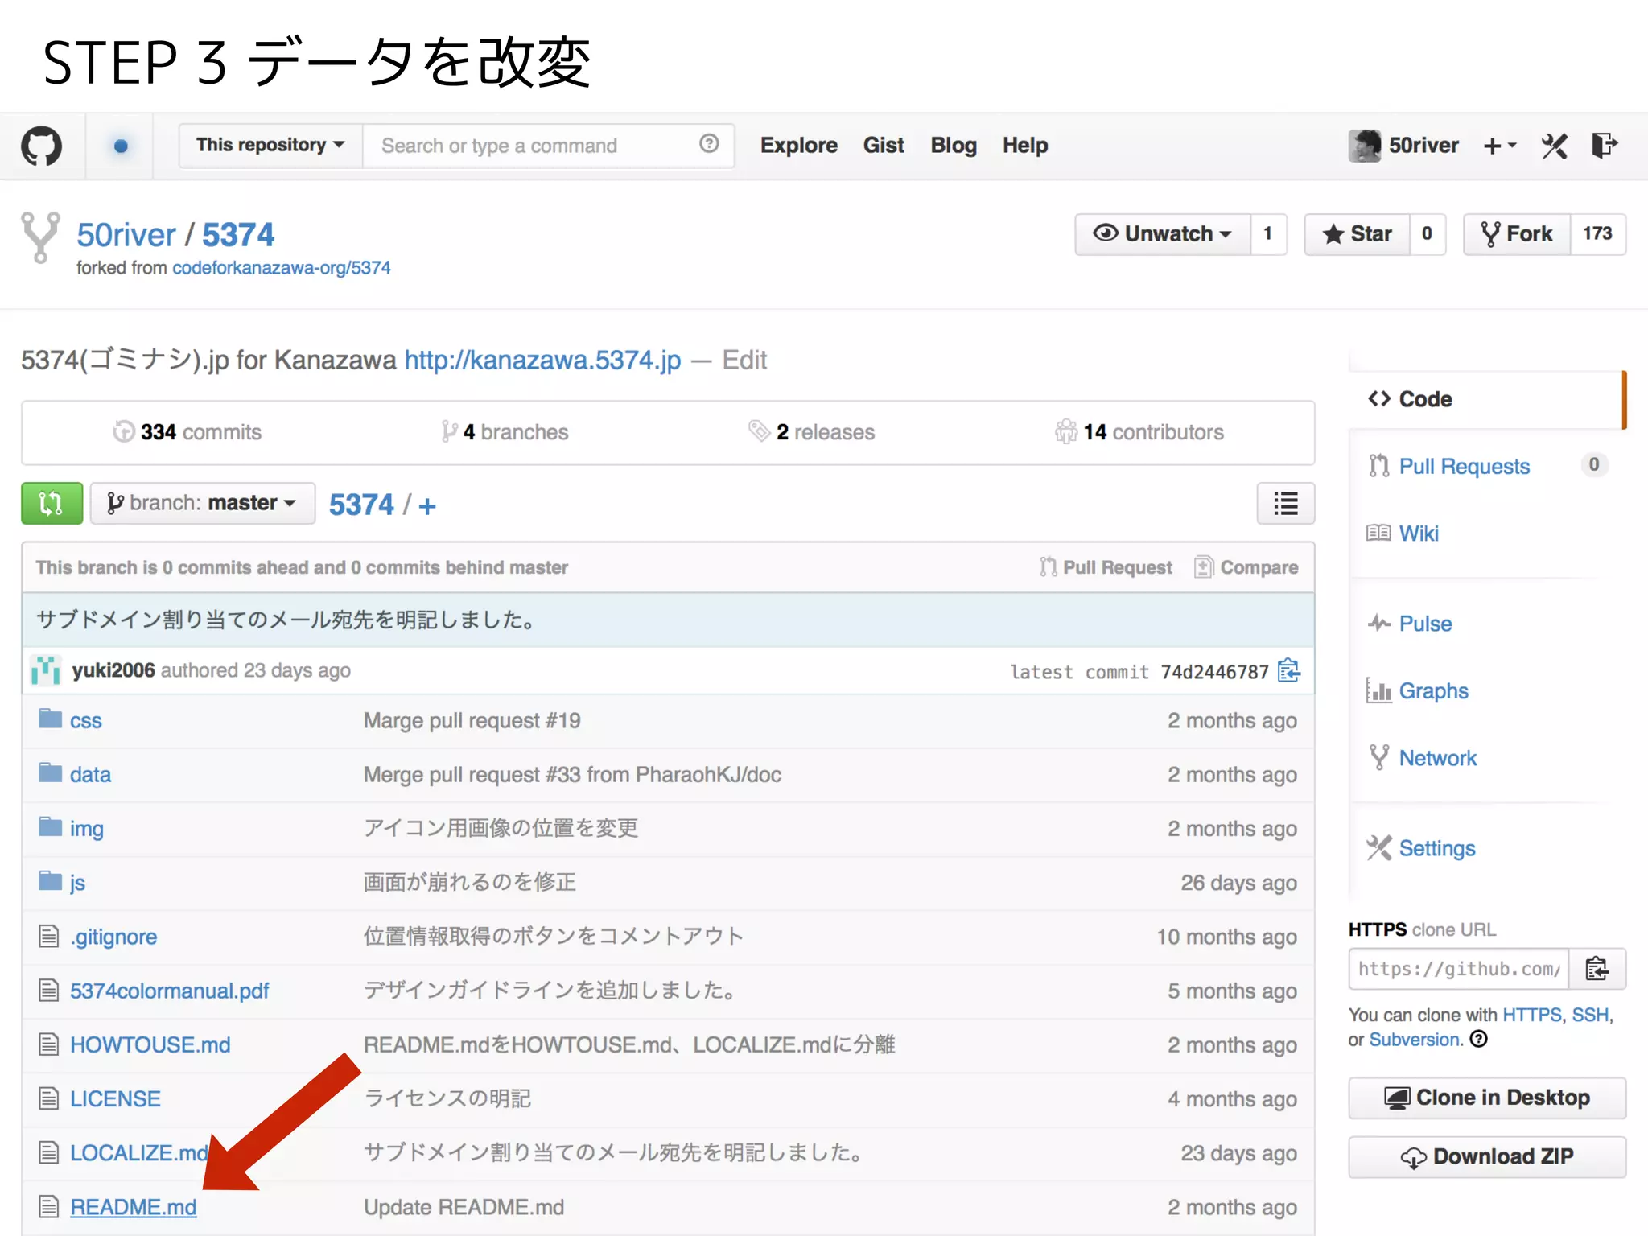Open the 5374colormanual.pdf file

click(x=170, y=991)
